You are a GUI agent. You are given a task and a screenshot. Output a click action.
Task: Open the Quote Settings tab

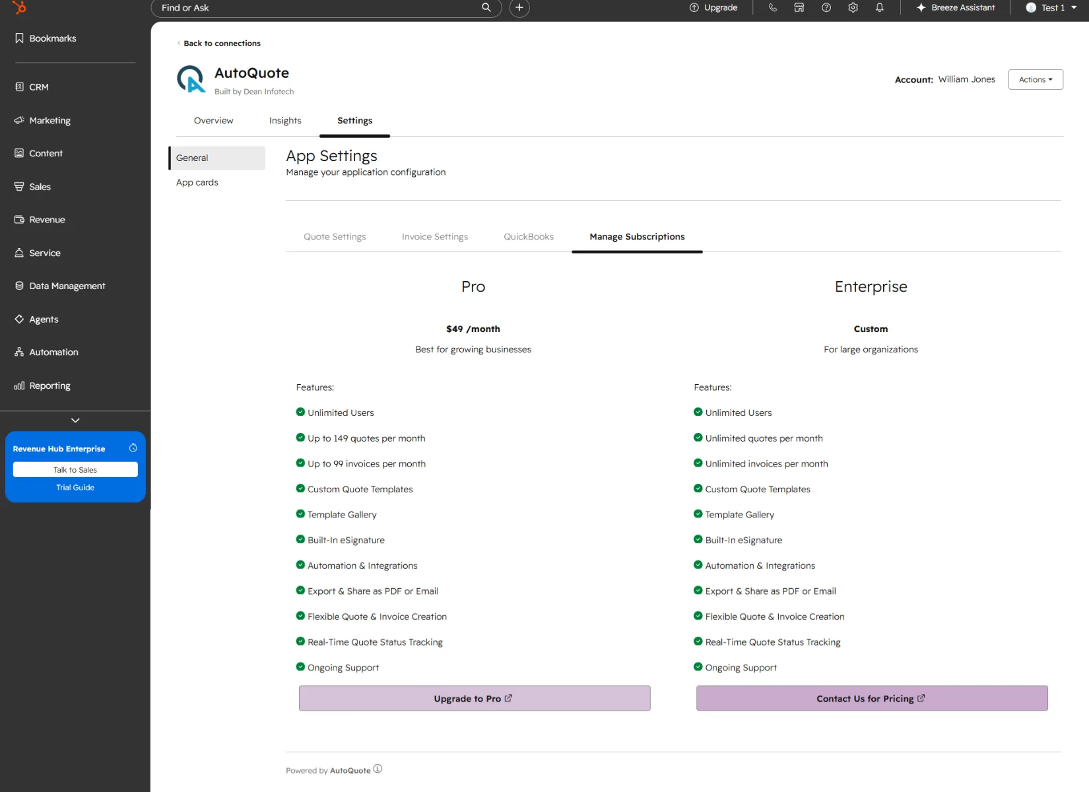pos(335,237)
